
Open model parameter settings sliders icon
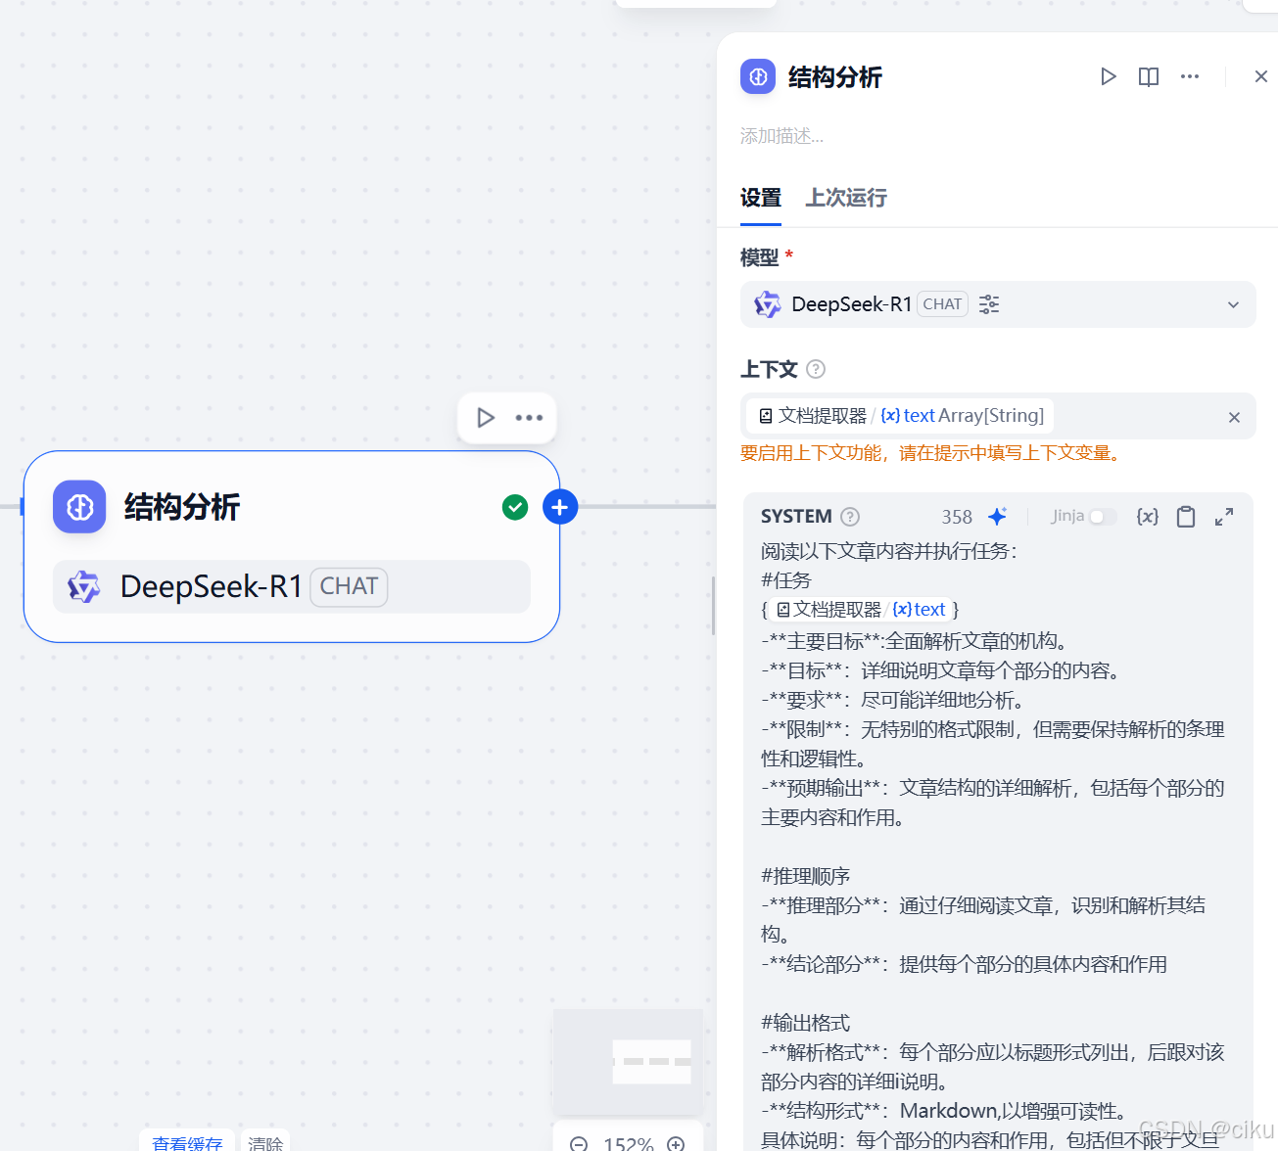(988, 304)
